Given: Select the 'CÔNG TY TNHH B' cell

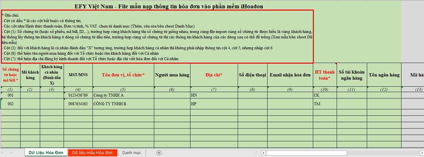Looking at the screenshot, I should point(123,104).
